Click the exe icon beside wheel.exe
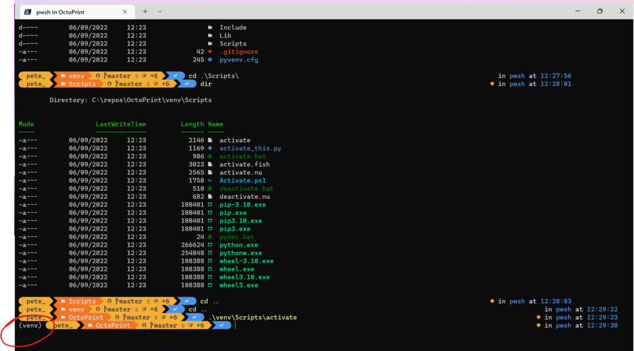Image resolution: width=634 pixels, height=351 pixels. click(x=210, y=269)
